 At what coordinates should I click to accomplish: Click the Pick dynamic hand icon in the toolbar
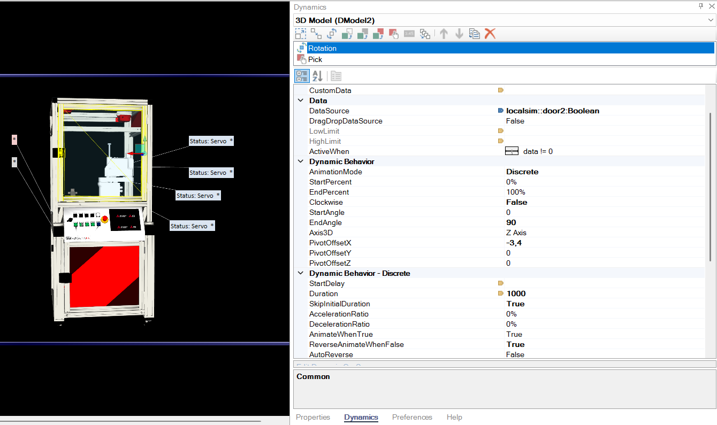394,34
